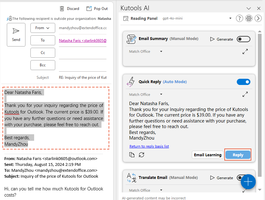Open the gpt-4o-mini model dropdown
Screen dimensions: 265x200
click(x=230, y=18)
